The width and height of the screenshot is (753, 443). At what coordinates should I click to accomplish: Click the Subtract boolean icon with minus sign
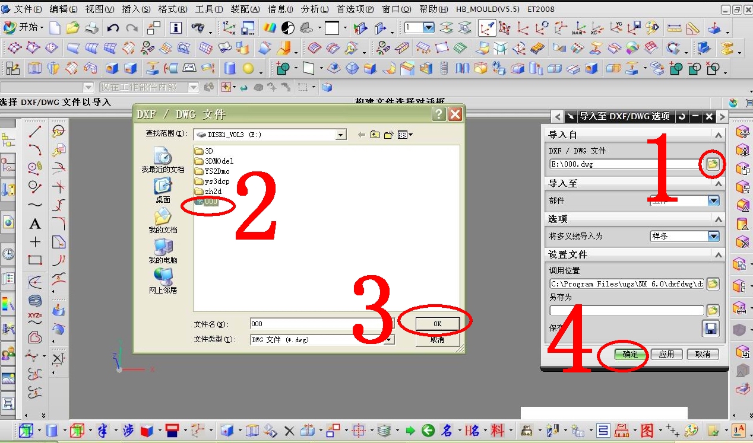[x=694, y=69]
